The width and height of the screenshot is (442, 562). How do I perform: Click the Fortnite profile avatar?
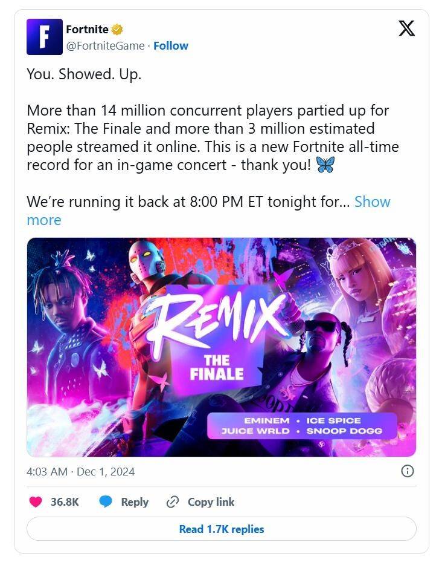45,37
